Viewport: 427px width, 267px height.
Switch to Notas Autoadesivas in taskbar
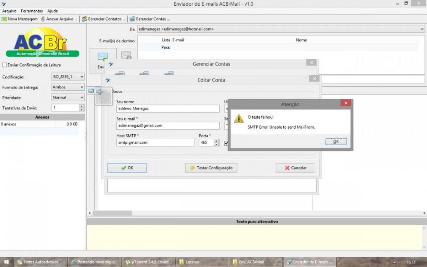point(40,262)
